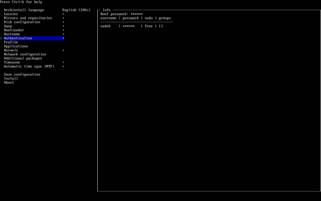This screenshot has height=201, width=321.
Task: Click the Ctrl+h help hint text
Action: (21, 2)
